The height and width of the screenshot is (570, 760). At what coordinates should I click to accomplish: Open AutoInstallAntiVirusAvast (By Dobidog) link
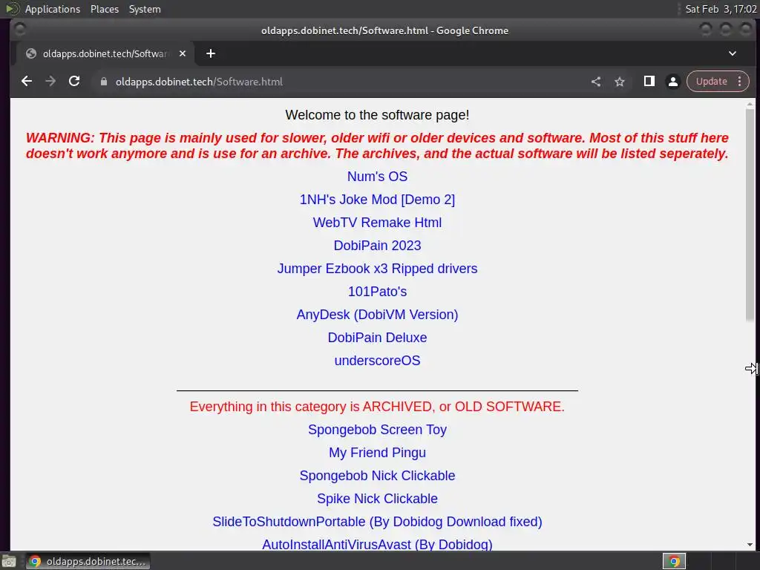[x=377, y=545]
